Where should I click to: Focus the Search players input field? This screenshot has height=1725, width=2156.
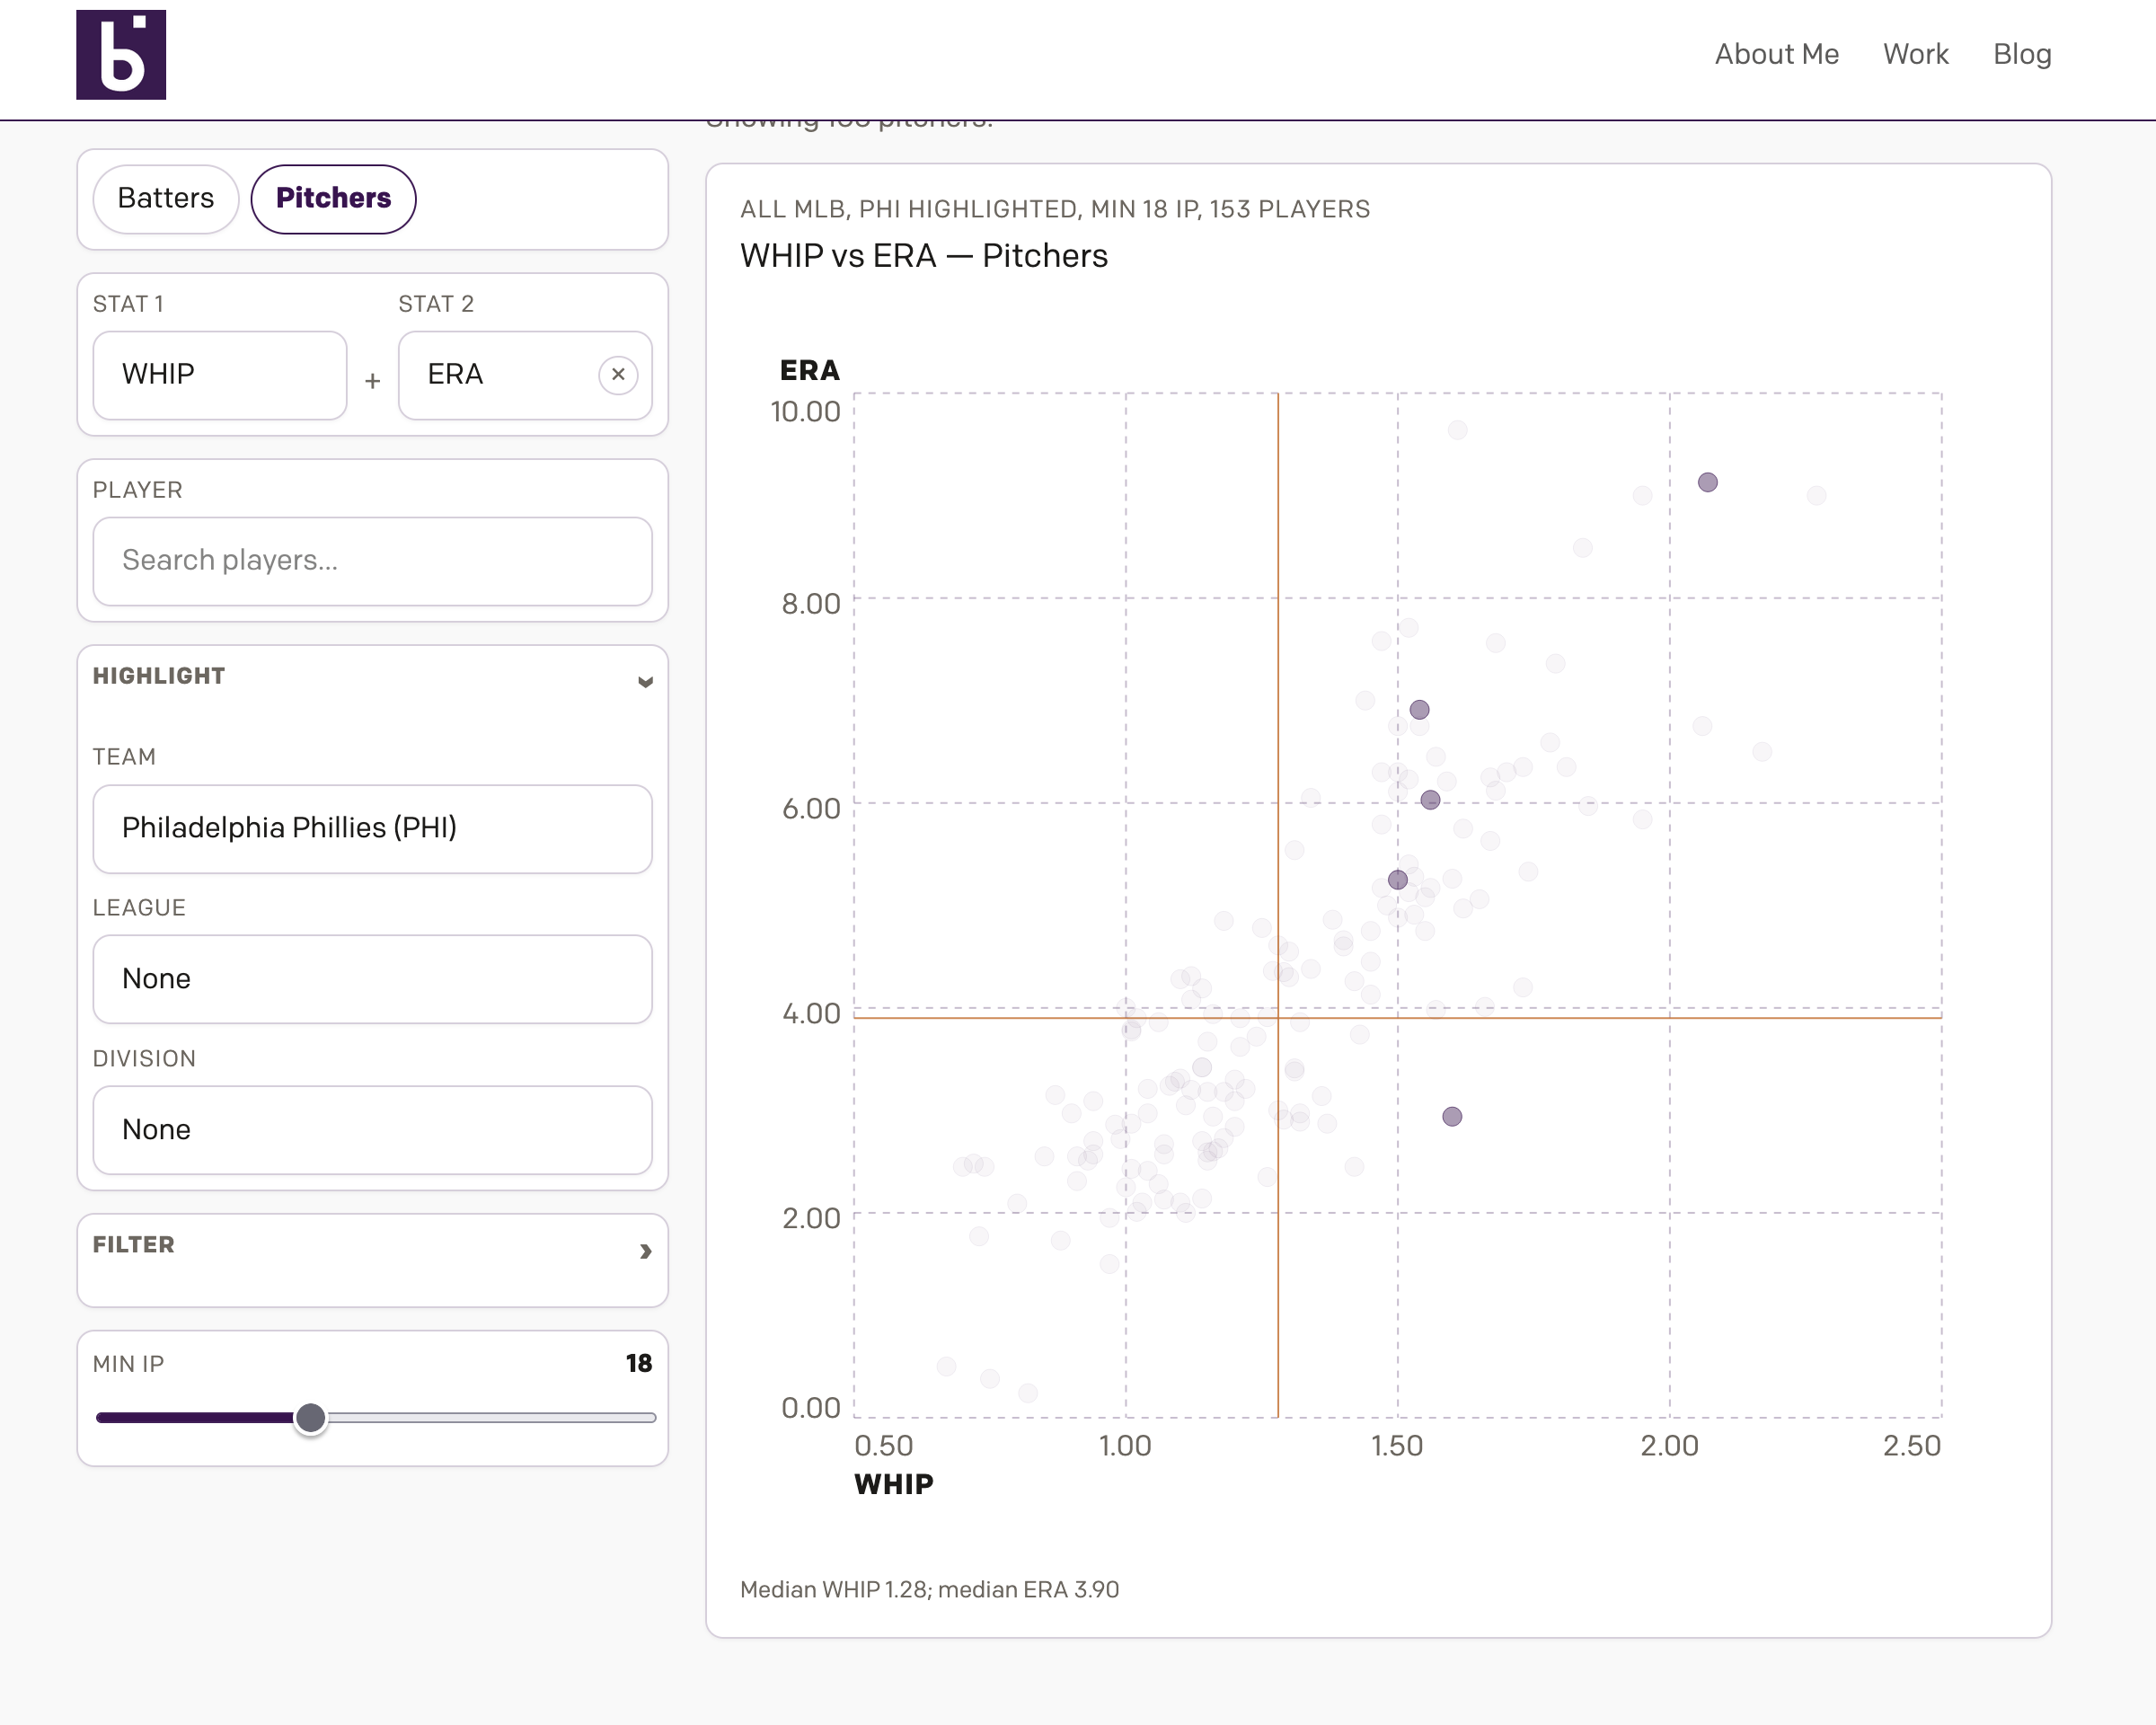point(372,560)
